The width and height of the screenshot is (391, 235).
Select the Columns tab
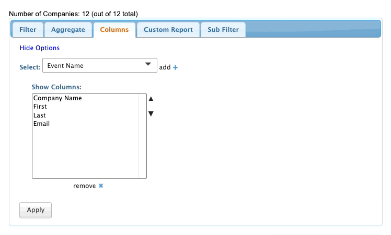[x=114, y=30]
